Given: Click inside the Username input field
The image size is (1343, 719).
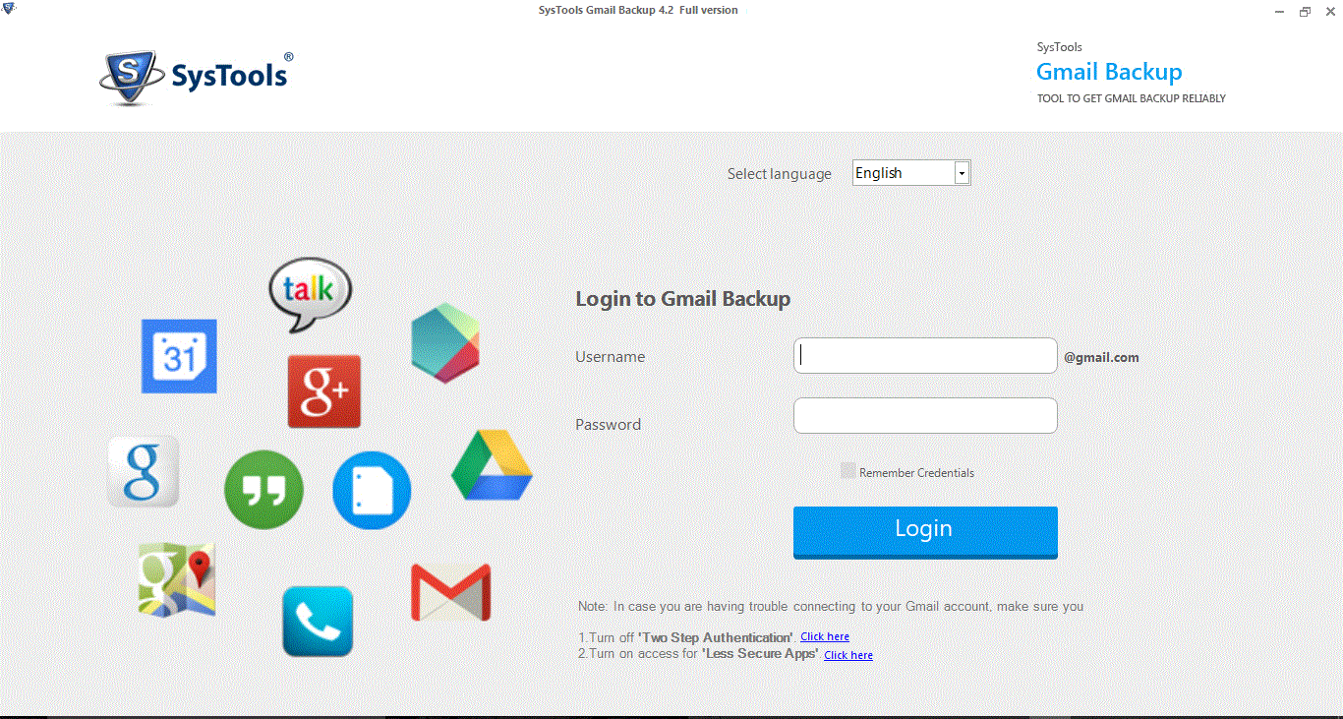Looking at the screenshot, I should click(924, 355).
